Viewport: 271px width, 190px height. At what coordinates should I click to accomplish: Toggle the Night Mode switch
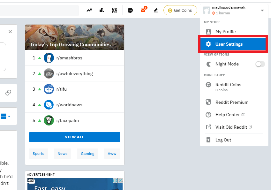(x=260, y=64)
